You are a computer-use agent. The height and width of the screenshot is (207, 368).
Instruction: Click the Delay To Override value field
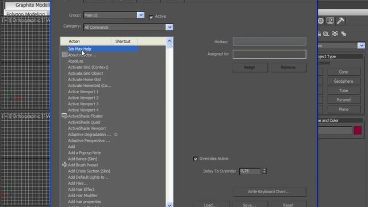[250, 171]
